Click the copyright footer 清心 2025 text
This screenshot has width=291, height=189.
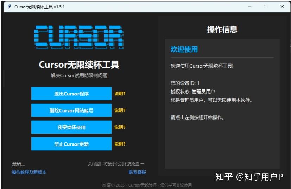pyautogui.click(x=147, y=185)
